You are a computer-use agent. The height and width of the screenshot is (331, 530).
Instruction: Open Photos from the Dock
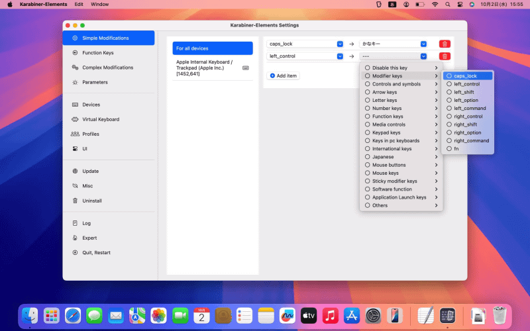click(x=158, y=316)
